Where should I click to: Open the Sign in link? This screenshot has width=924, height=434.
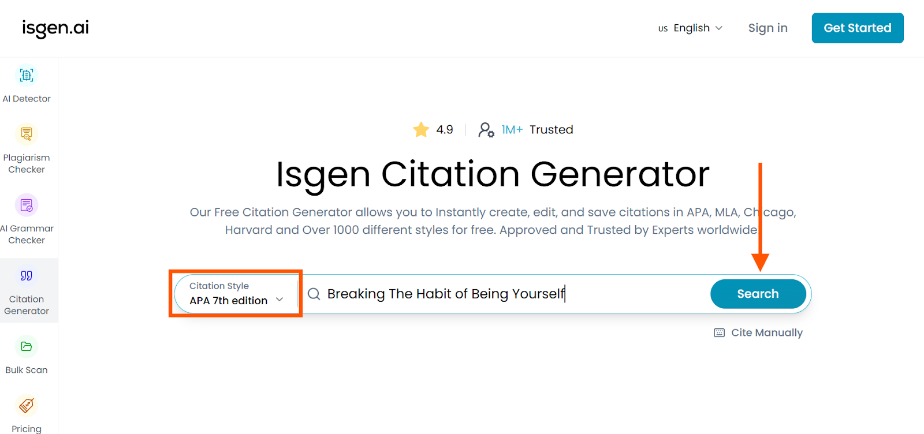coord(767,28)
